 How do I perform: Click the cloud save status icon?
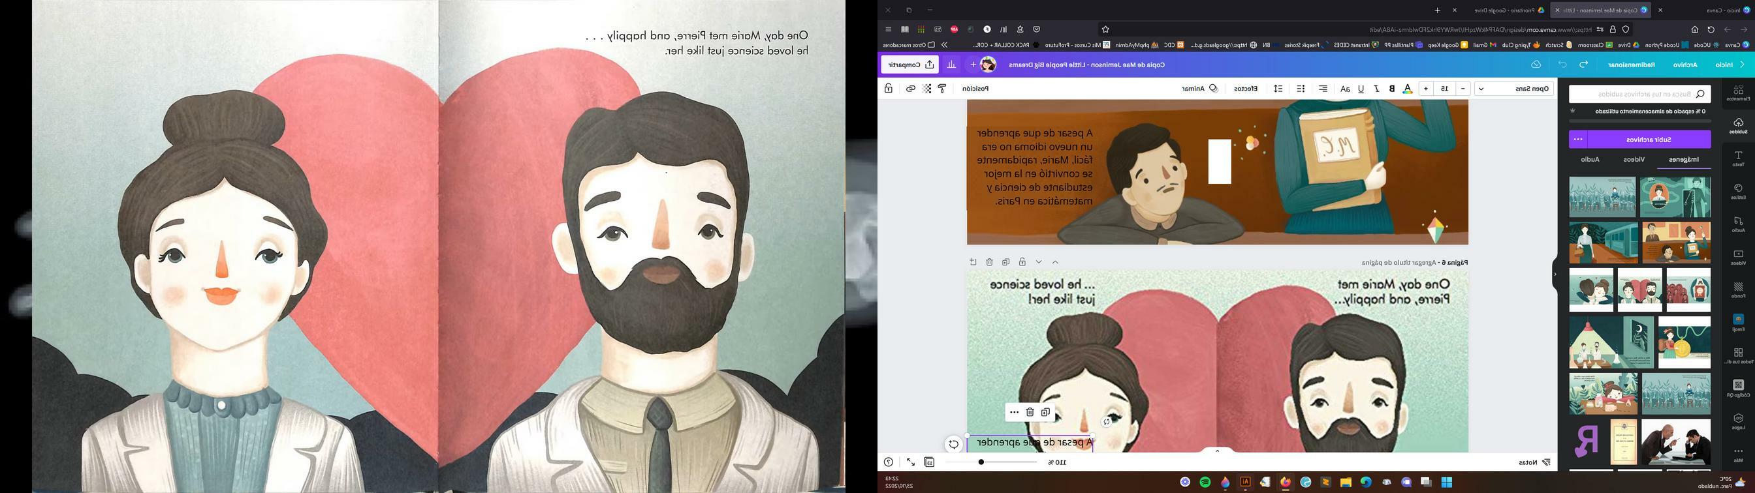[1536, 65]
